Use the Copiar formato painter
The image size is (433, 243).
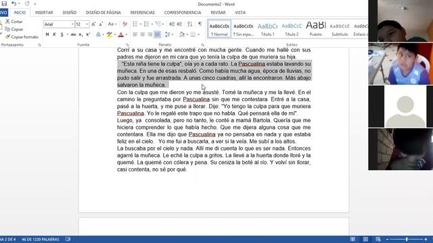pos(22,37)
